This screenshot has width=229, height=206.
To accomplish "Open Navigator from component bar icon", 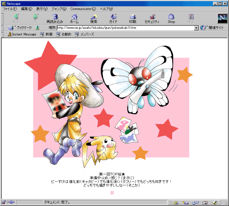I will point(176,203).
